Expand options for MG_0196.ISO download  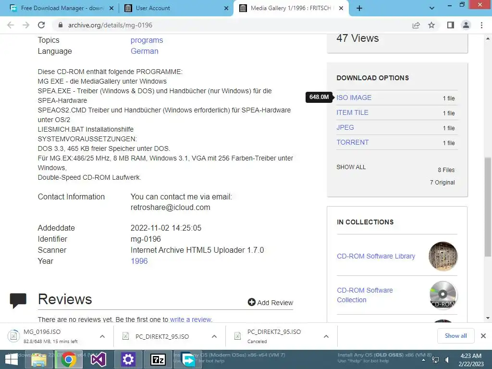102,336
